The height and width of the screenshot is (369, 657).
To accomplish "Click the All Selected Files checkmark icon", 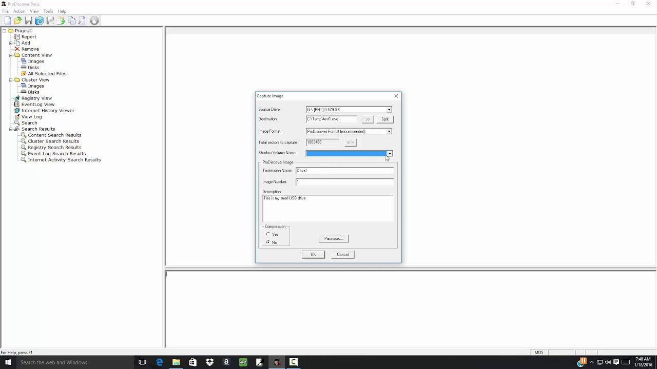I will coord(24,74).
